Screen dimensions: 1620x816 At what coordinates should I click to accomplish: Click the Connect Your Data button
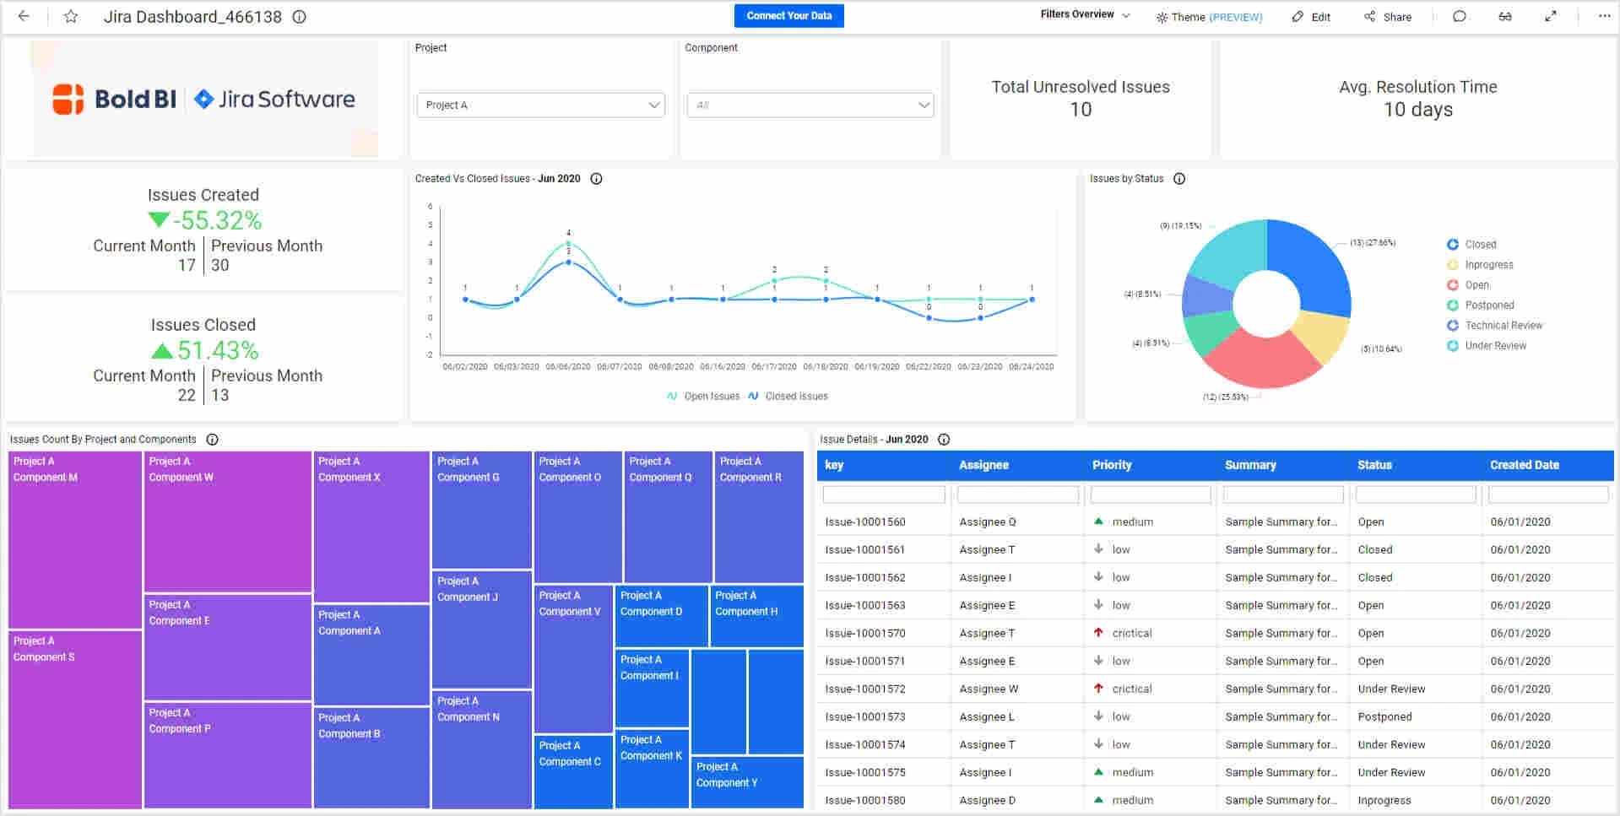788,15
